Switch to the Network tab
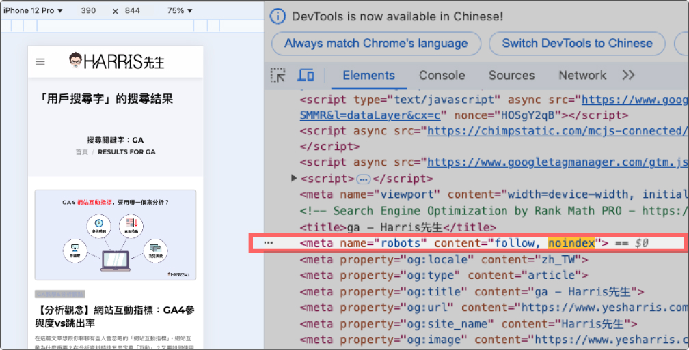 tap(582, 76)
